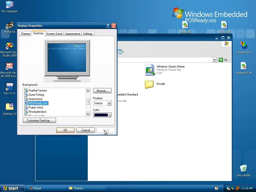Open the Recycle Bin

click(243, 170)
